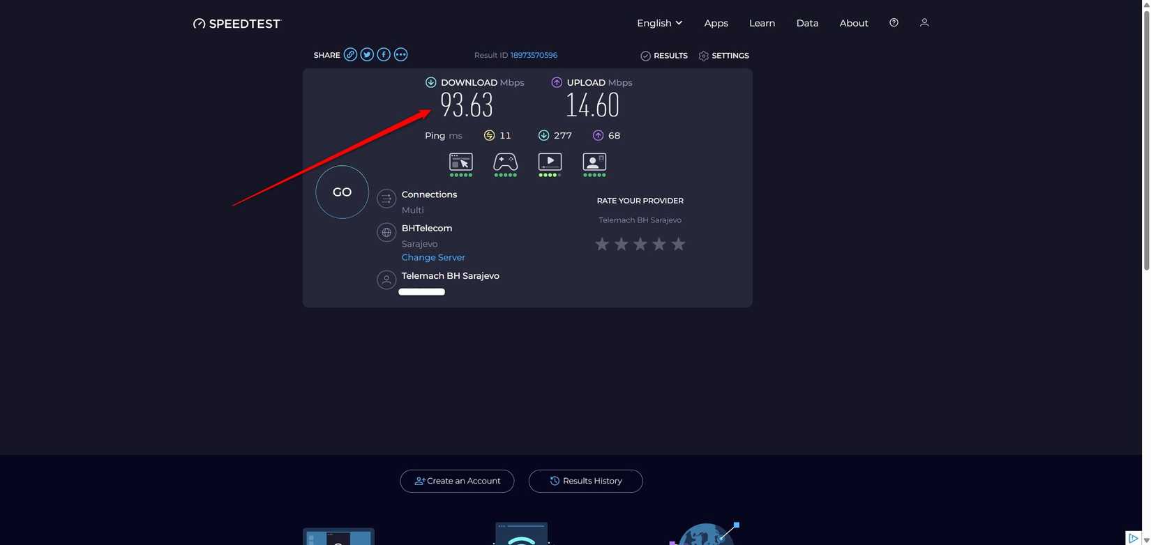Share the result on Facebook
This screenshot has width=1151, height=545.
384,54
